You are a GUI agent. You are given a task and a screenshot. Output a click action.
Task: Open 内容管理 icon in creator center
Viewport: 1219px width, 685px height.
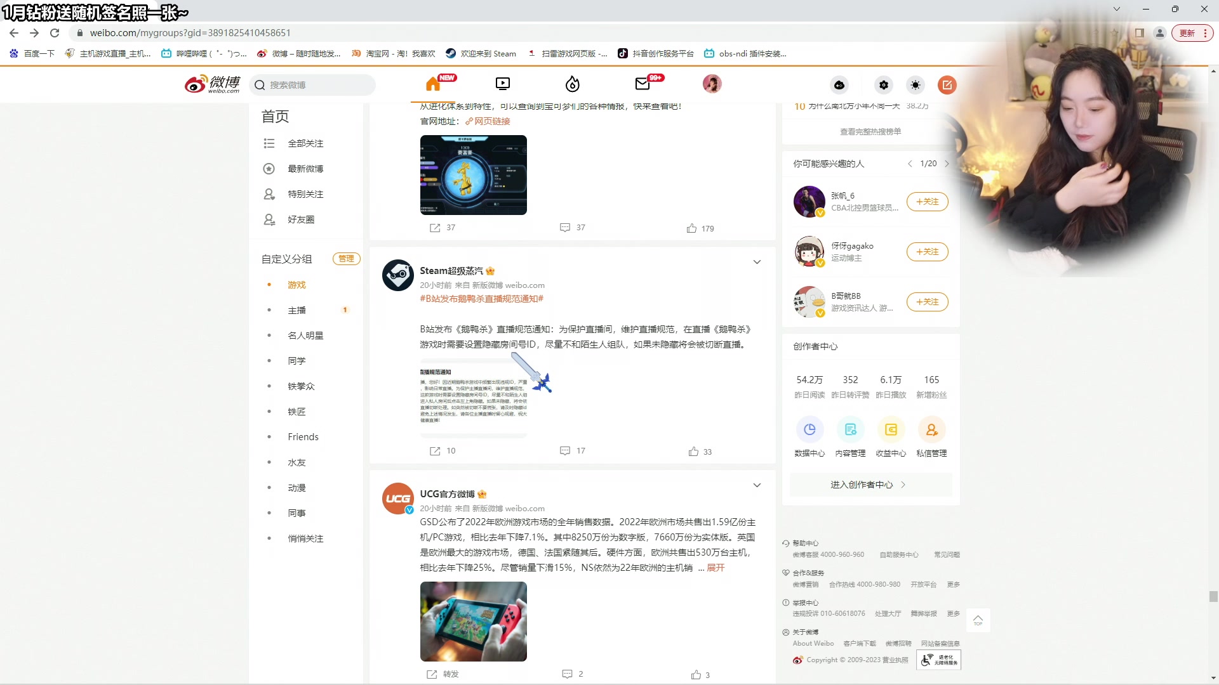[850, 430]
